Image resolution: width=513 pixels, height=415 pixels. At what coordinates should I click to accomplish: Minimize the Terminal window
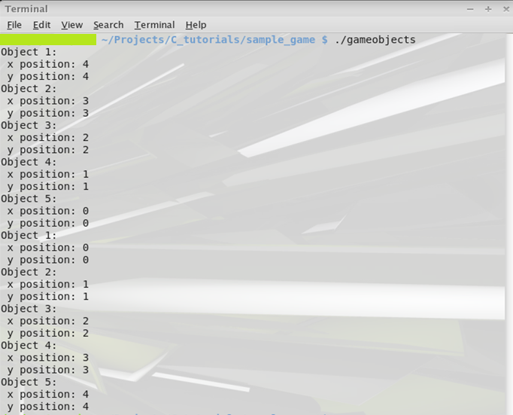coord(469,9)
